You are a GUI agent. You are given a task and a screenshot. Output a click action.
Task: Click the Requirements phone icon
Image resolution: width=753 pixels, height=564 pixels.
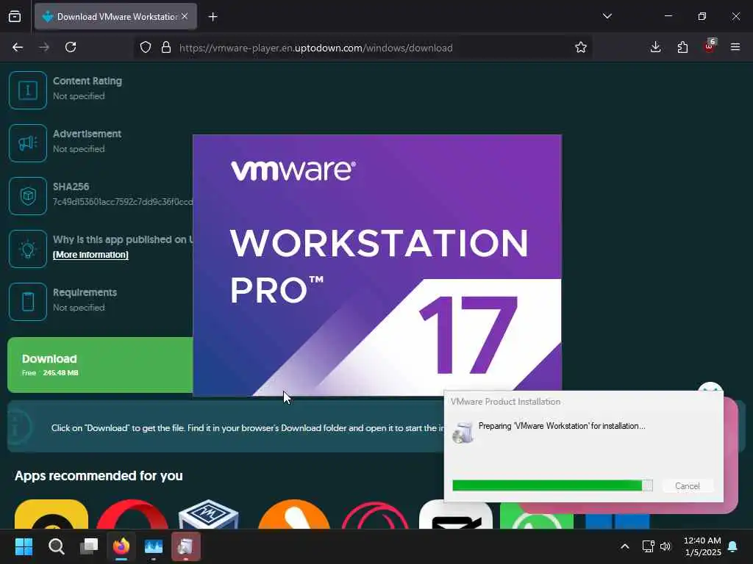point(28,301)
